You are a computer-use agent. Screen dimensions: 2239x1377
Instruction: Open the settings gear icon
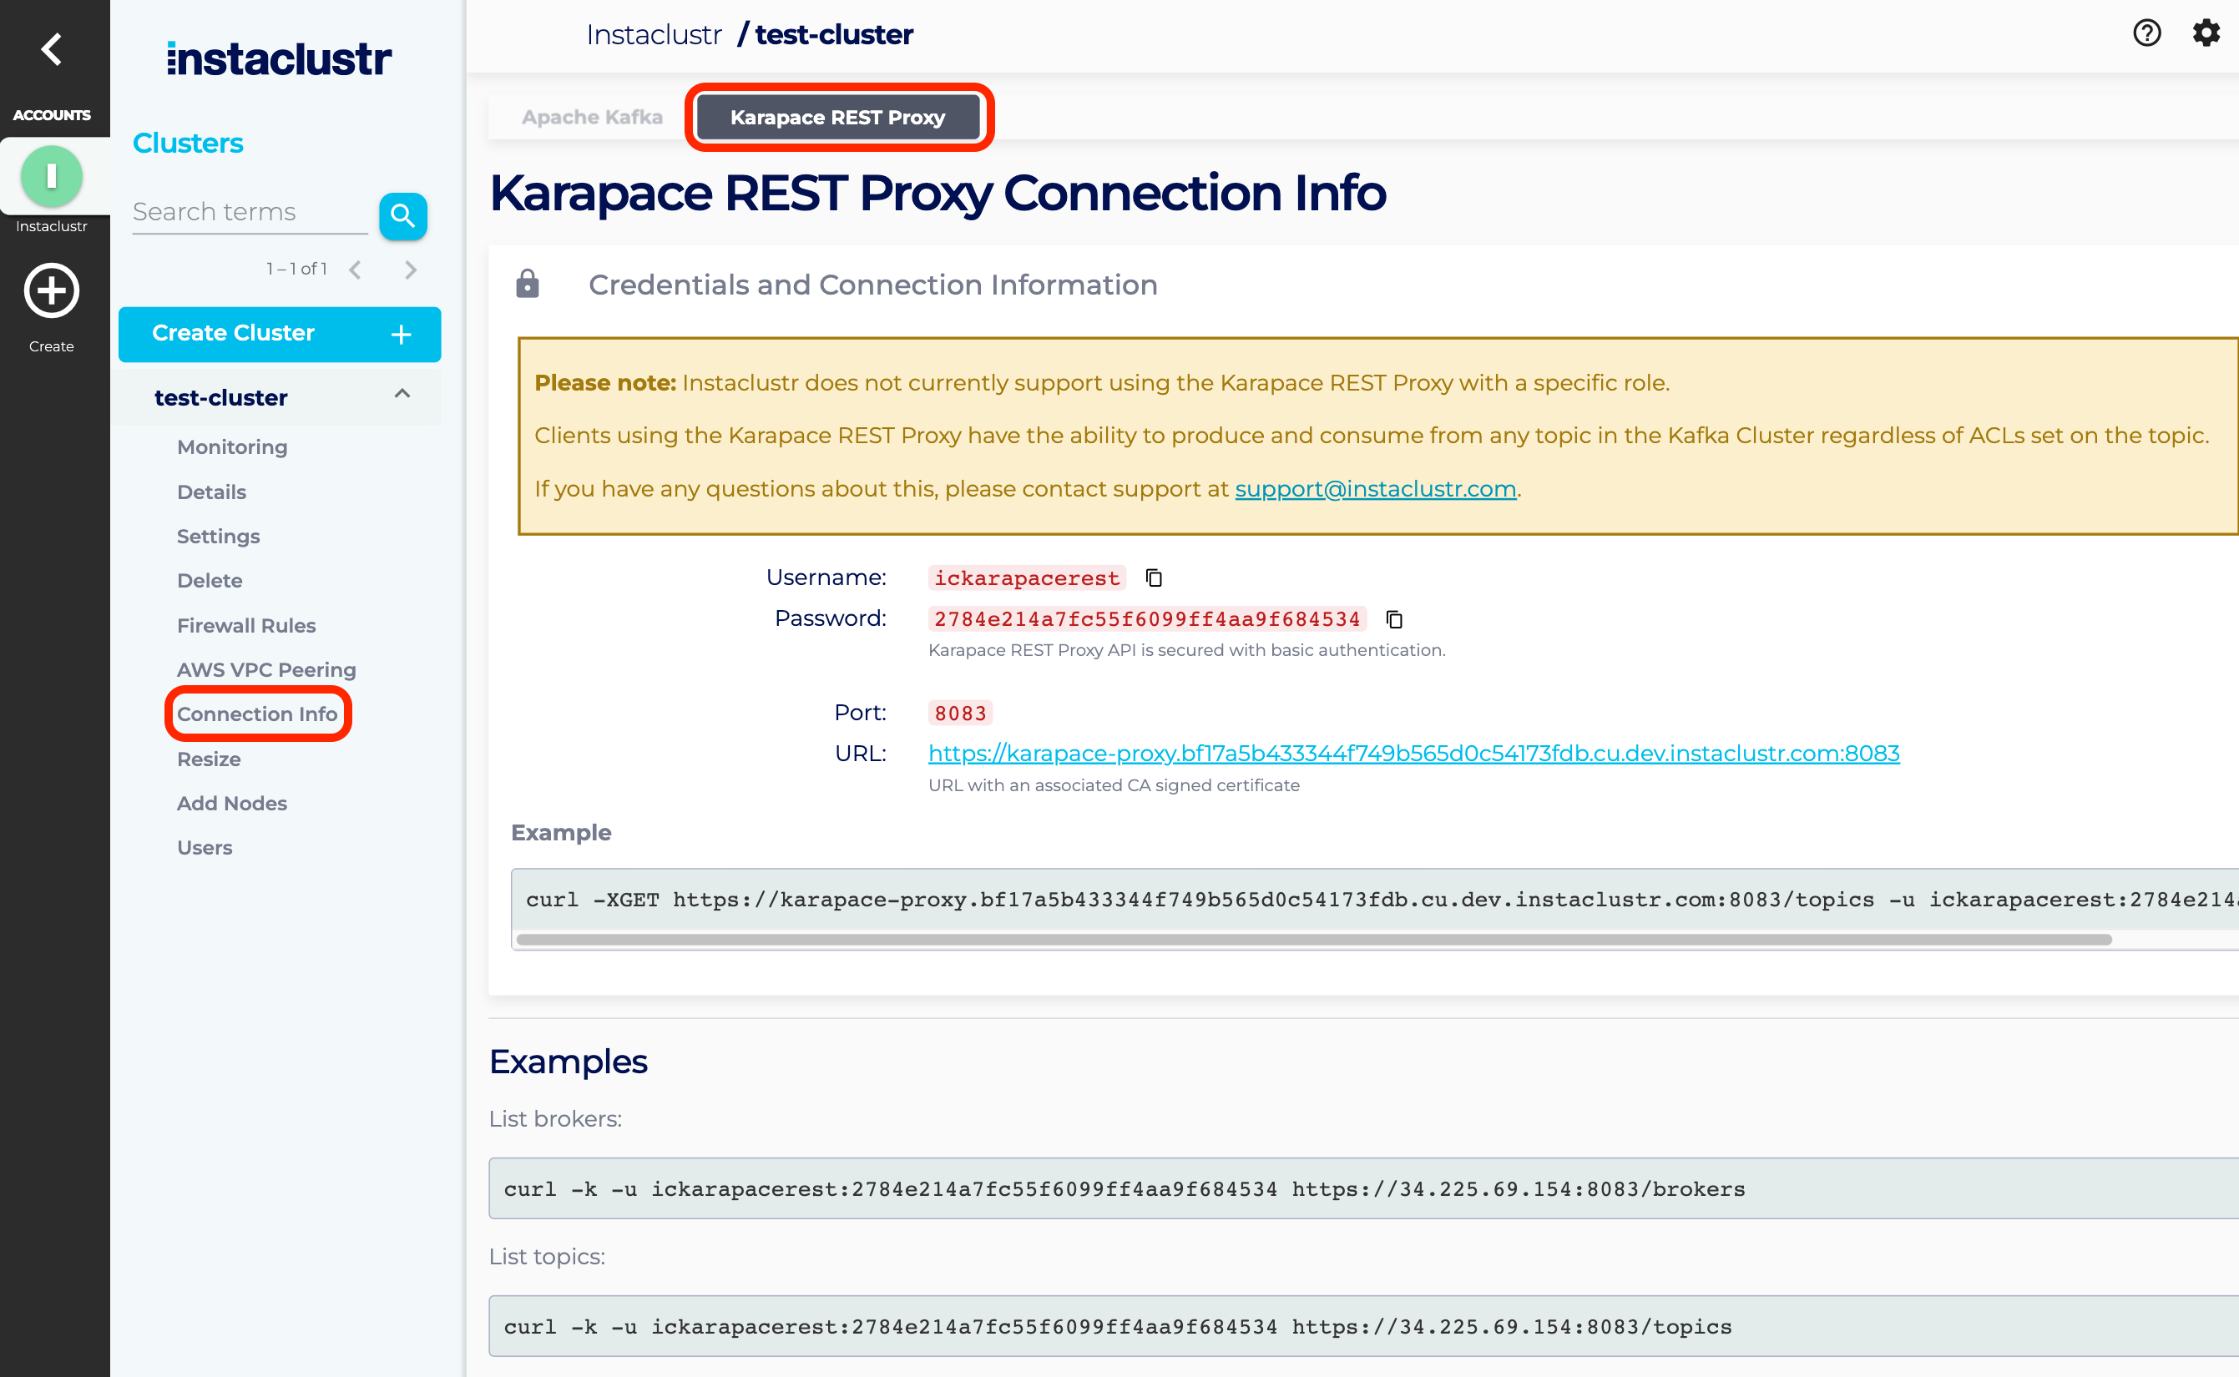[2206, 33]
